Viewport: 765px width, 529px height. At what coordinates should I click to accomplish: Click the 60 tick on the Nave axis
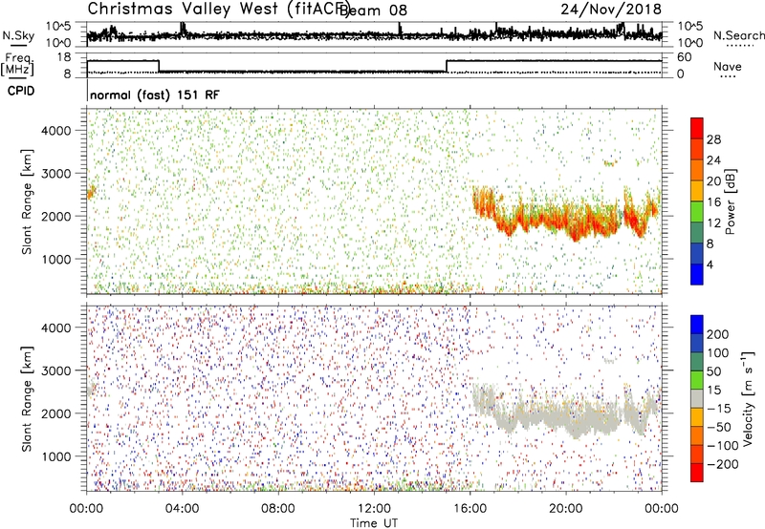(685, 57)
